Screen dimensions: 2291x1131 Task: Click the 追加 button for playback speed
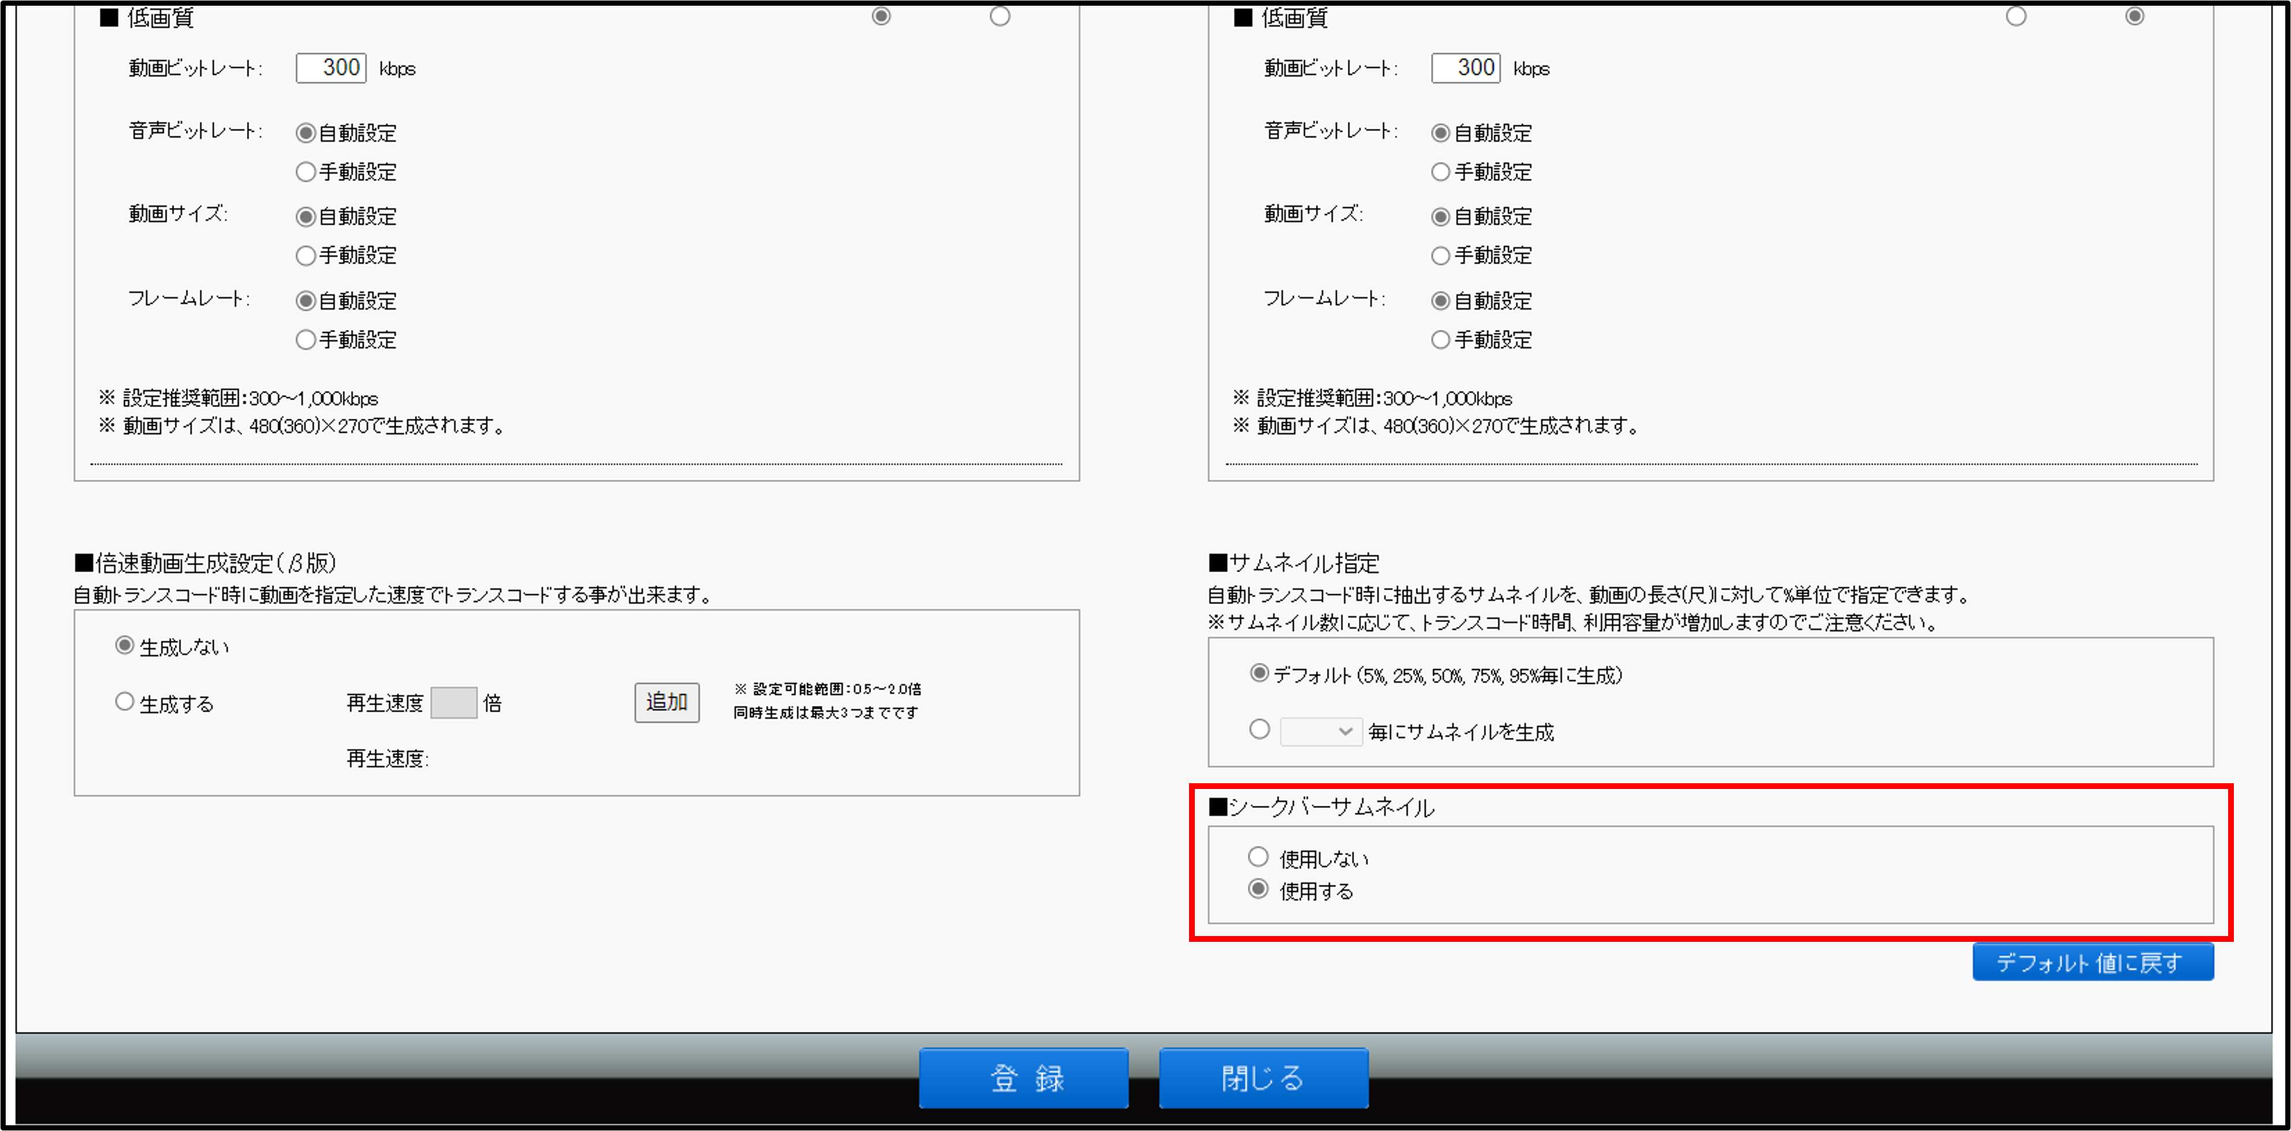point(666,702)
